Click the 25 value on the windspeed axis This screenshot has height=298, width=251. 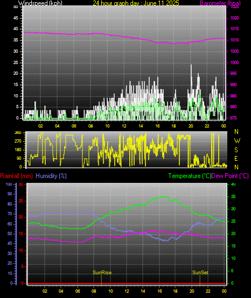click(16, 62)
